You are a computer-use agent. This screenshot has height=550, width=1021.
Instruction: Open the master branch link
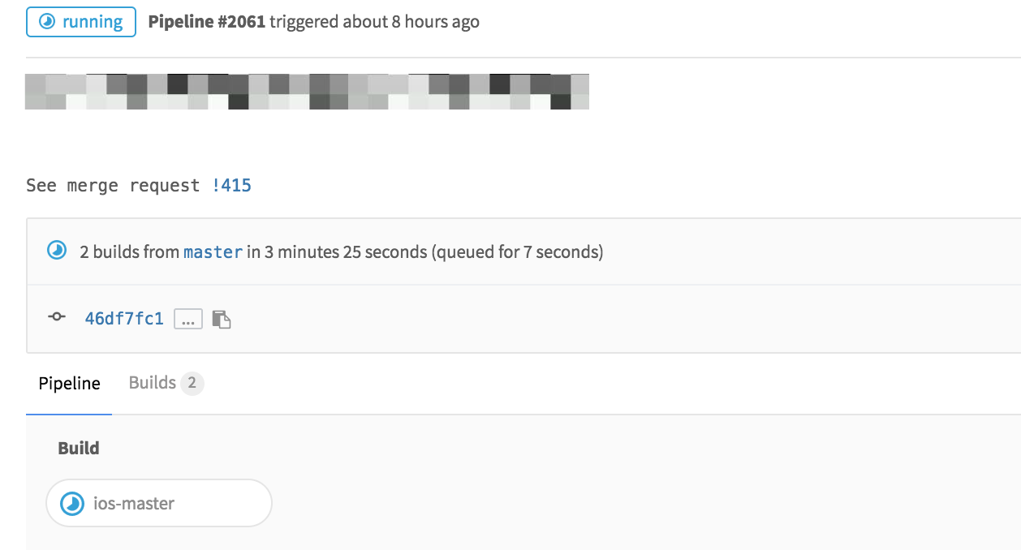click(213, 251)
